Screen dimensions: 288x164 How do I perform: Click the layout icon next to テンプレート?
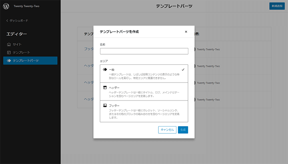(9, 52)
